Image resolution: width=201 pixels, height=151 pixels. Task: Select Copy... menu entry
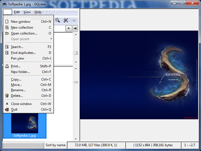pyautogui.click(x=28, y=79)
